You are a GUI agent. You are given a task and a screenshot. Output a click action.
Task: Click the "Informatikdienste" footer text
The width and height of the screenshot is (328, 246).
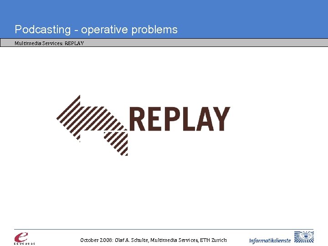coord(270,241)
